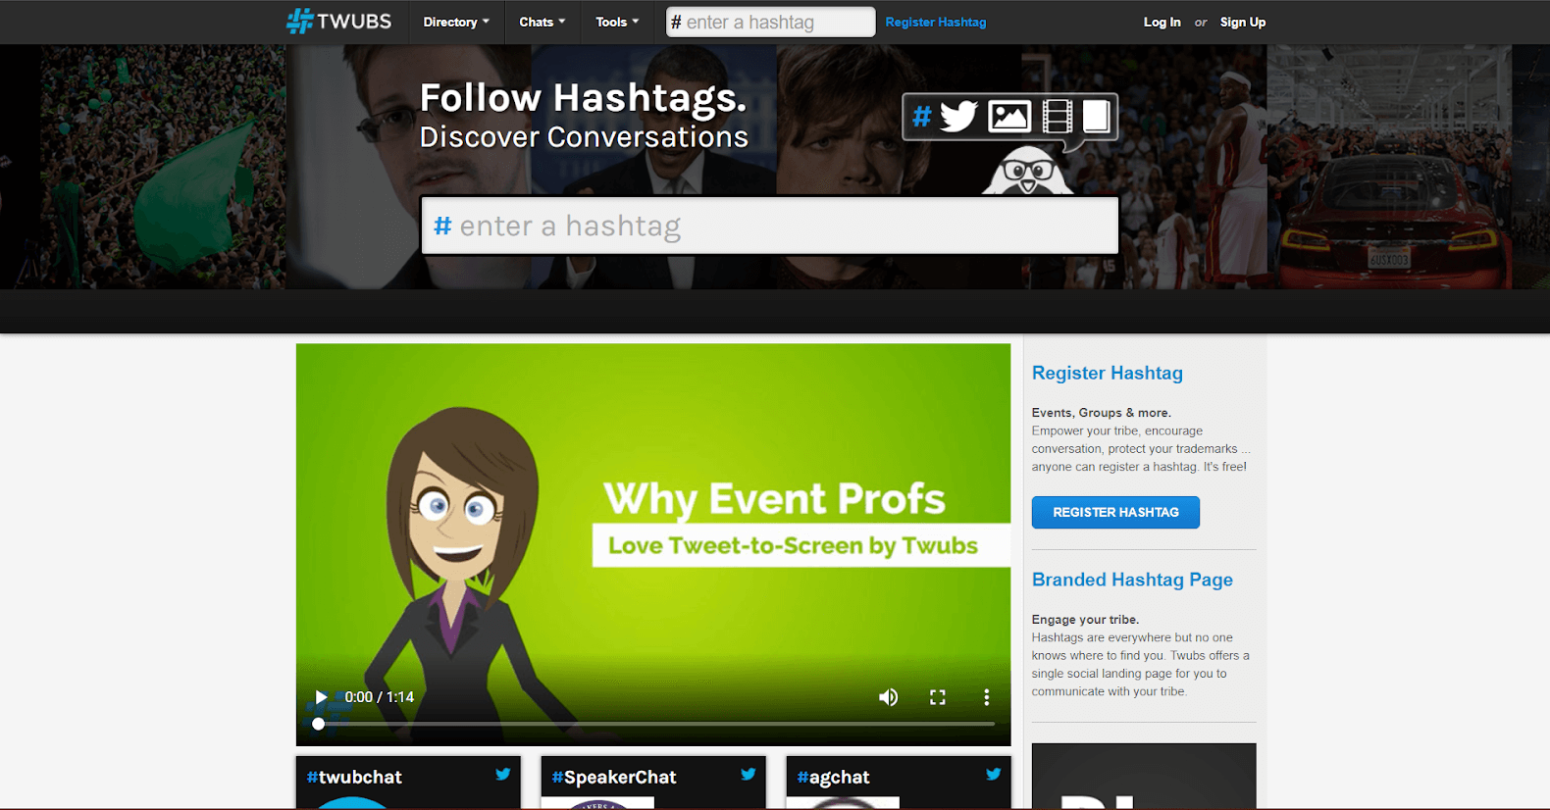
Task: Click the video time display 0:00 / 1:14
Action: click(x=380, y=697)
